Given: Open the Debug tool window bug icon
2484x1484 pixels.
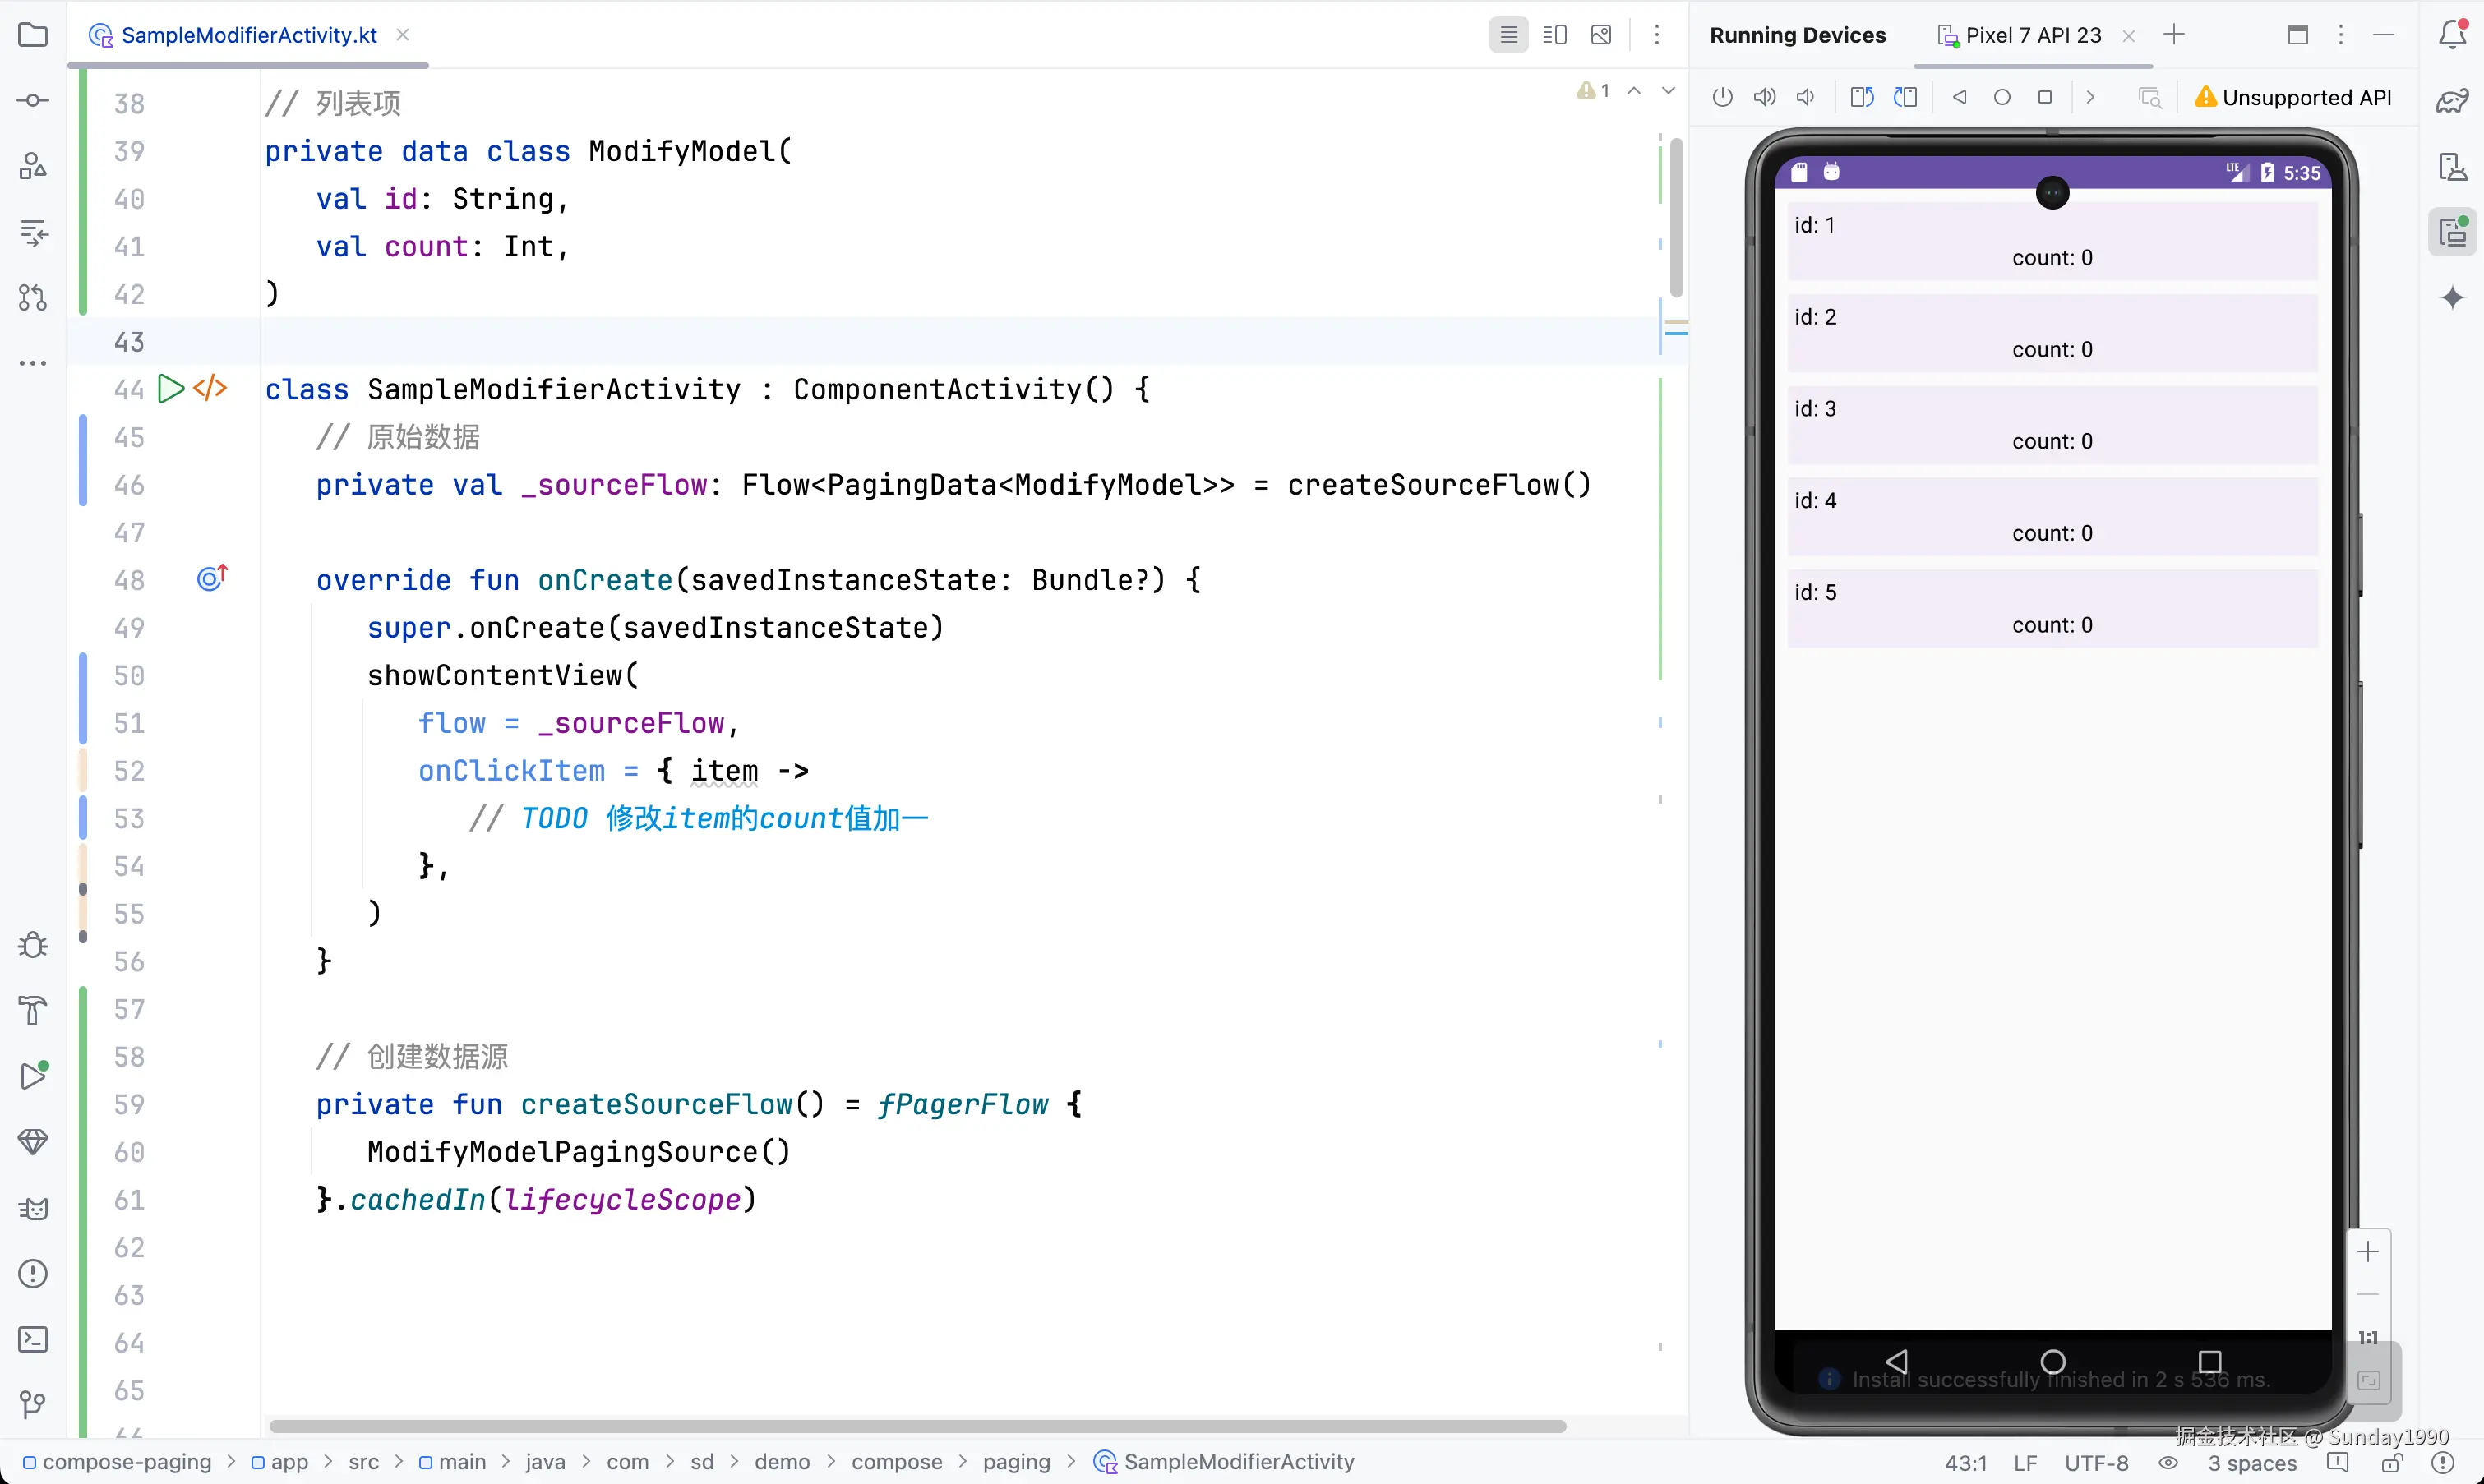Looking at the screenshot, I should point(33,945).
